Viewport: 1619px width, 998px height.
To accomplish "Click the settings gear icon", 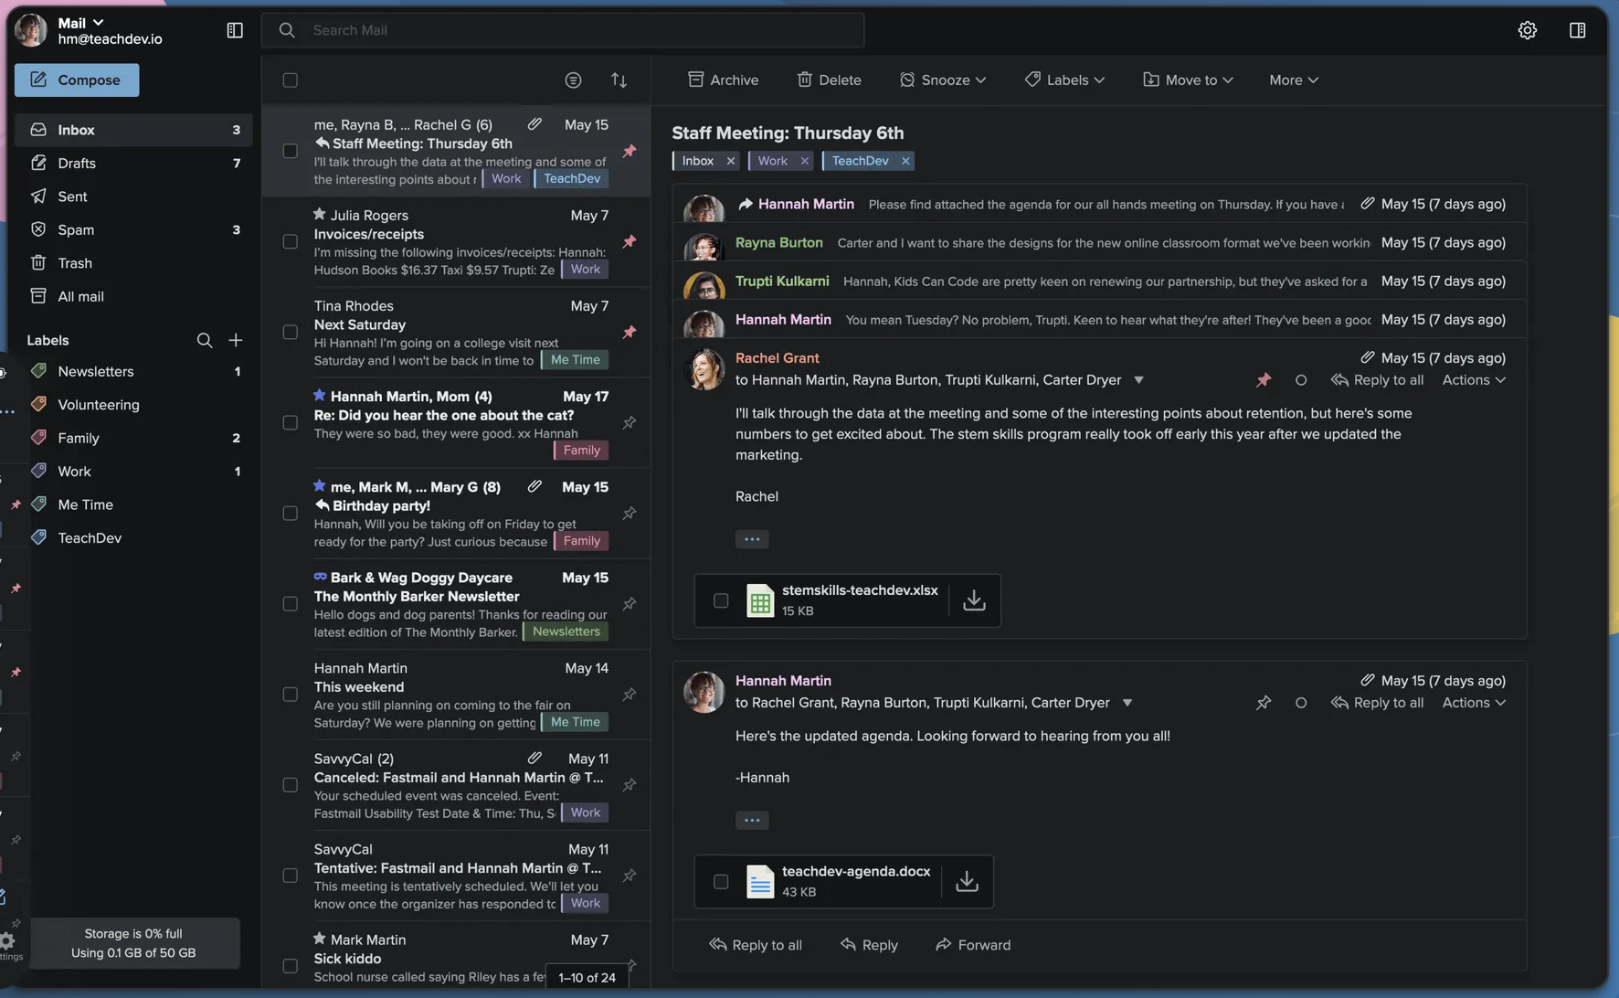I will point(1528,29).
